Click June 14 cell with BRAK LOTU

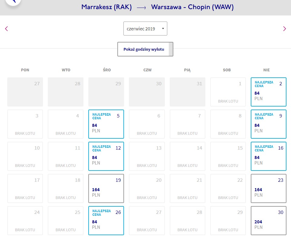[x=188, y=156]
